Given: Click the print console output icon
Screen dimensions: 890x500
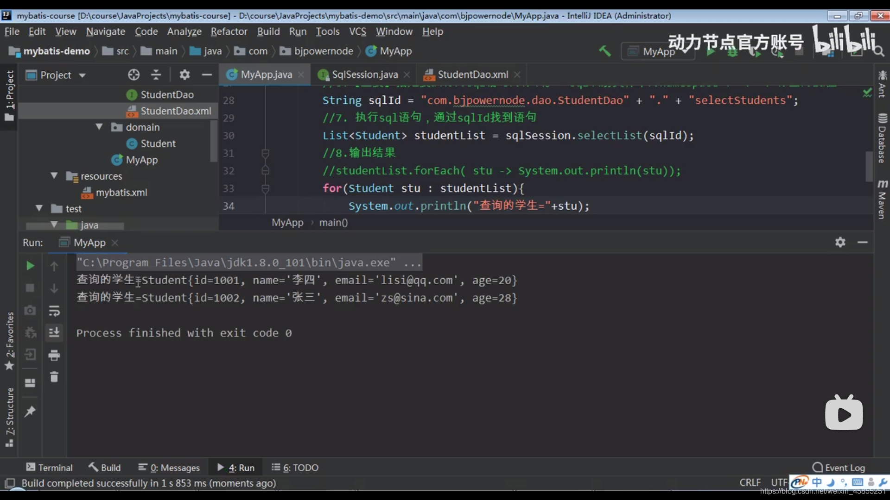Looking at the screenshot, I should 54,355.
